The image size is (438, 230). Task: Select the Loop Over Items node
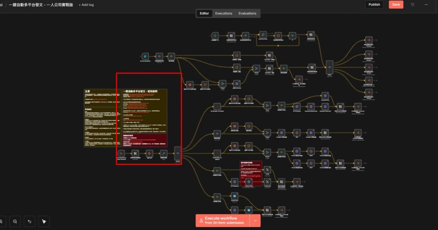(264, 36)
